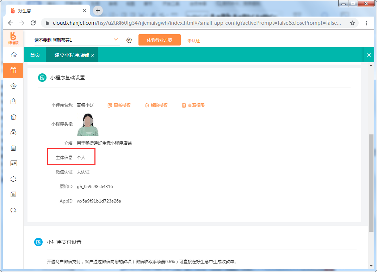Click the 未认证 link in header
This screenshot has height=272, width=377.
(193, 41)
